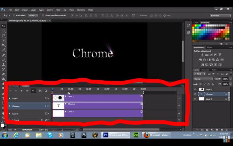Open the Layer menu
The width and height of the screenshot is (233, 146).
(x=33, y=10)
